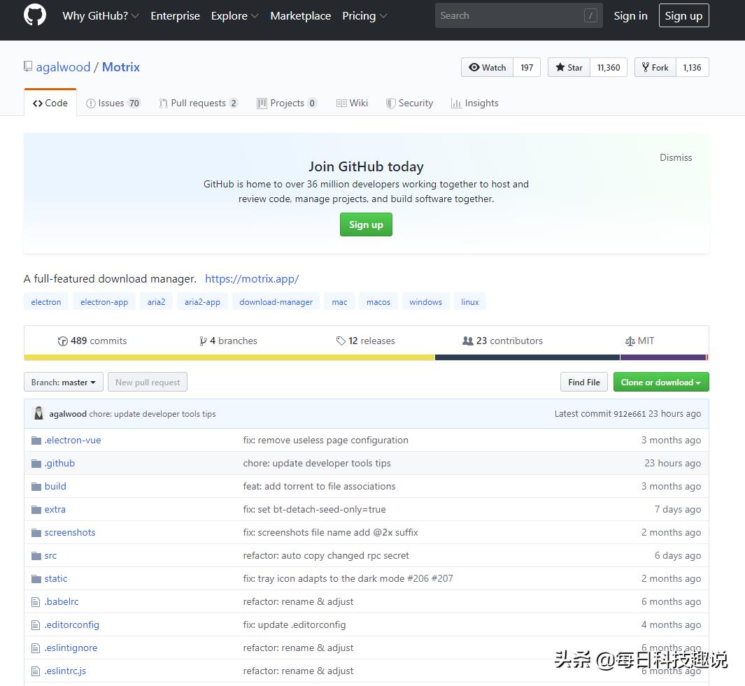Click the releases tag icon
The height and width of the screenshot is (686, 745).
[341, 341]
